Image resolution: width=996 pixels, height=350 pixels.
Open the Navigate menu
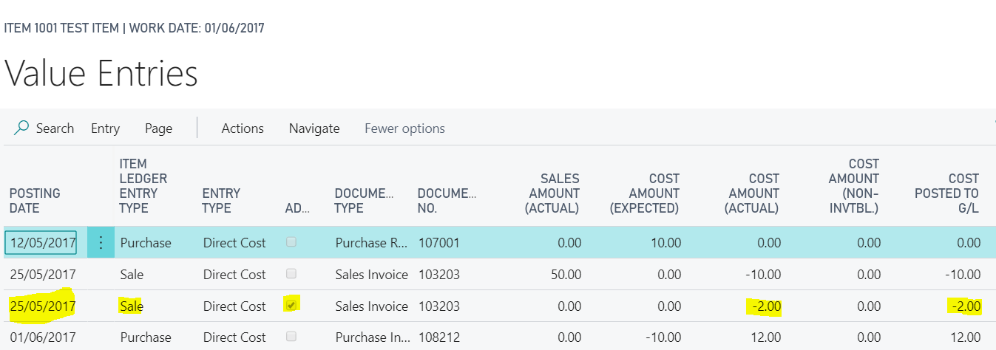click(314, 128)
